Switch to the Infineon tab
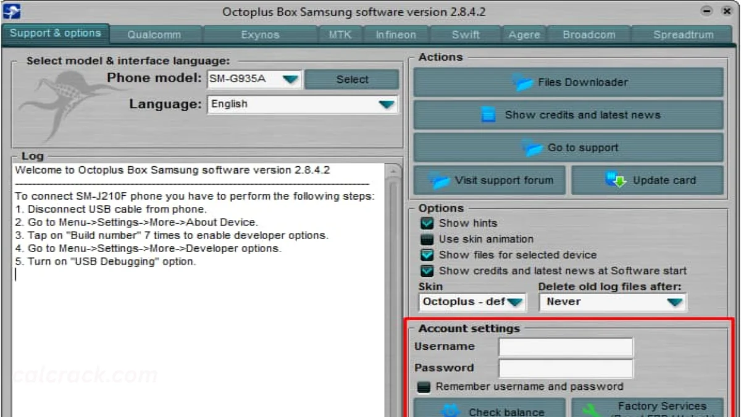741x417 pixels. [x=396, y=35]
